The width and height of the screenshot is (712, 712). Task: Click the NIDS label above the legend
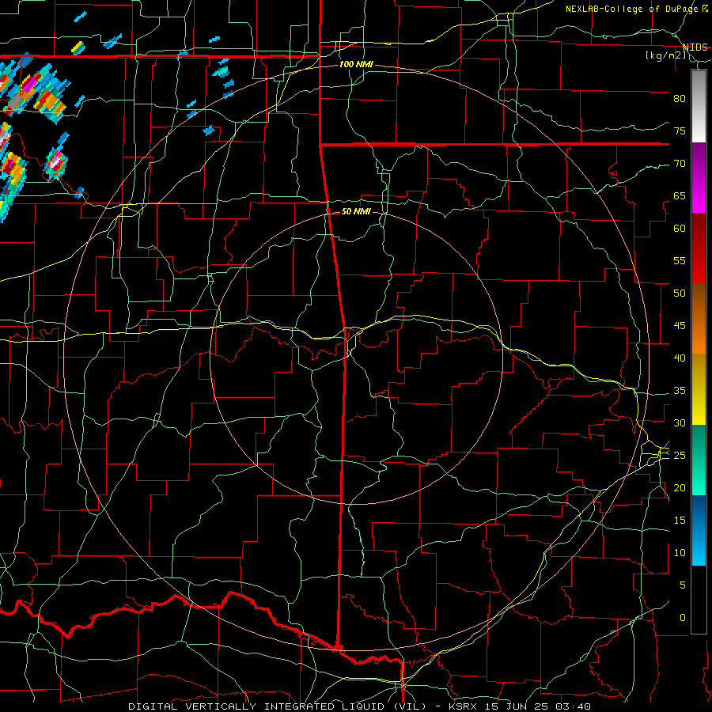pyautogui.click(x=695, y=47)
